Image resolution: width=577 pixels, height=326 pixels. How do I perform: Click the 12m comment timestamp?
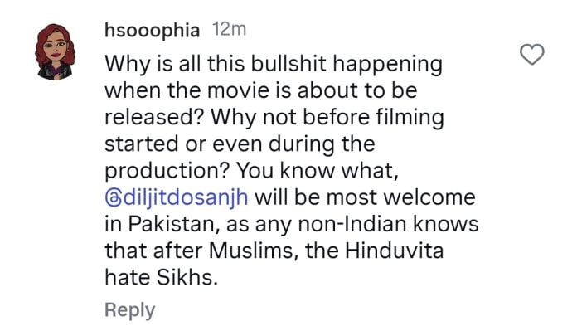coord(230,30)
